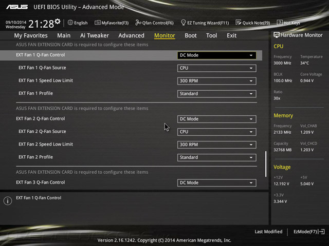This screenshot has height=246, width=329.
Task: Click the MyFavorite folder icon
Action: click(97, 23)
